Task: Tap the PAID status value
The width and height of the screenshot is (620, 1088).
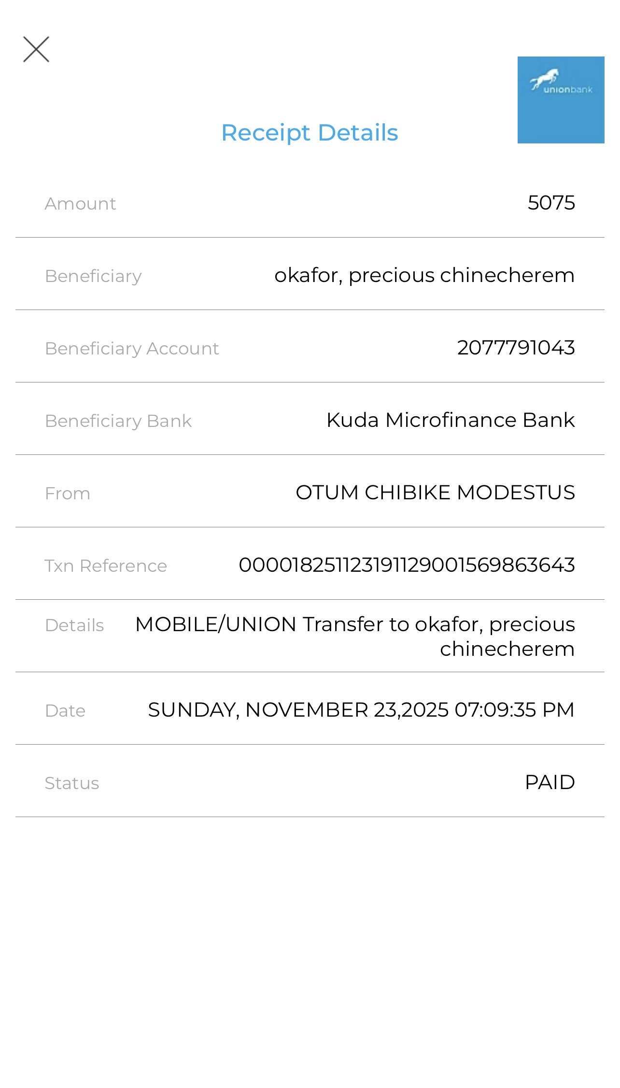Action: tap(550, 782)
